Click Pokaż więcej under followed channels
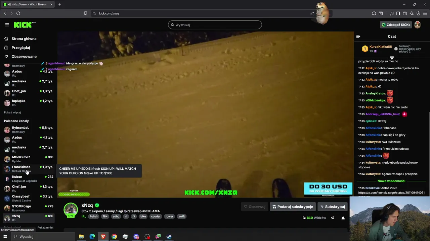 pos(12,112)
